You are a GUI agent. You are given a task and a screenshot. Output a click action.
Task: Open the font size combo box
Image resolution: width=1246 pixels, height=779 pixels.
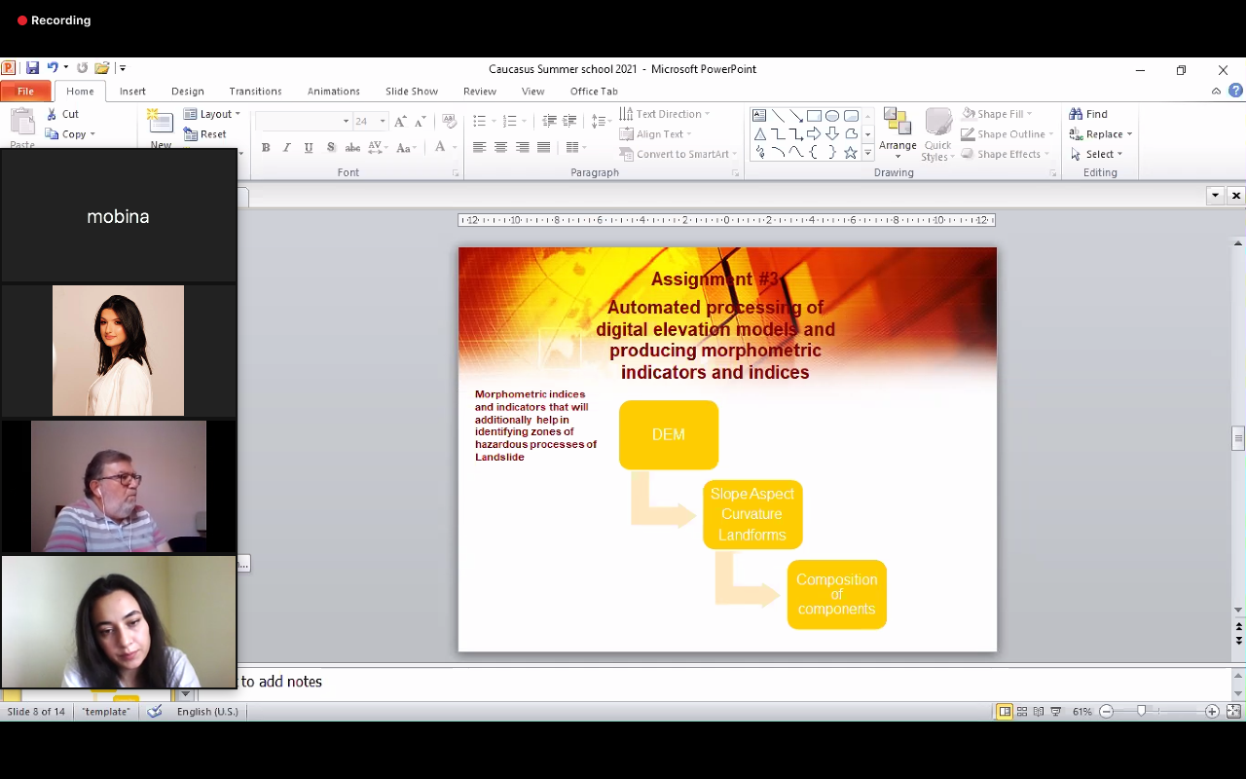[x=369, y=122]
